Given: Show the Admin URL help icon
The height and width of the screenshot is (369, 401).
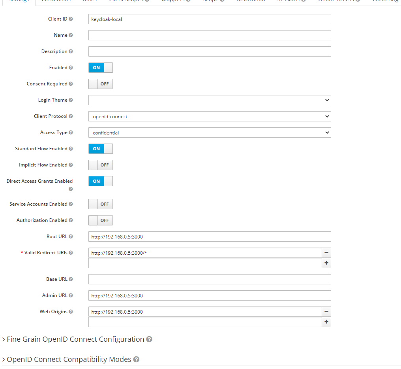Looking at the screenshot, I should pyautogui.click(x=71, y=295).
